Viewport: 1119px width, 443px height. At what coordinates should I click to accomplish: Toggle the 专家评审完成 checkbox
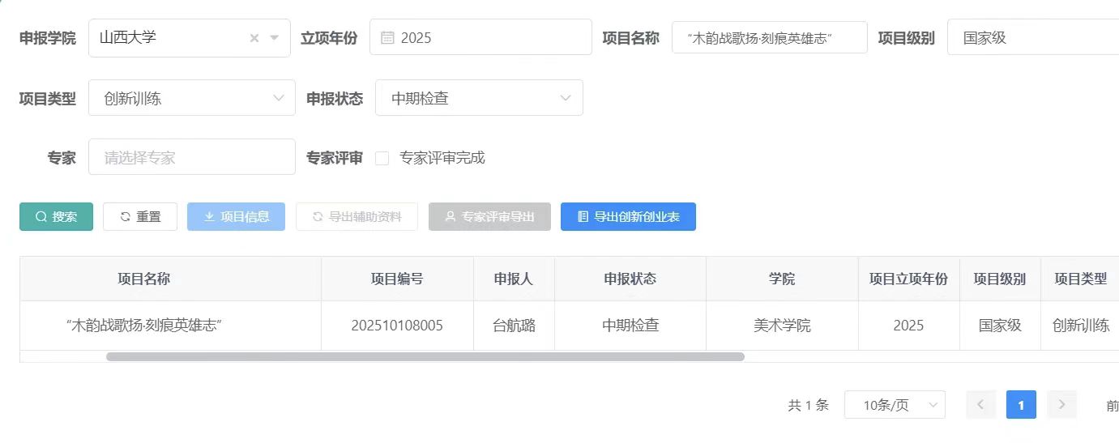(382, 158)
